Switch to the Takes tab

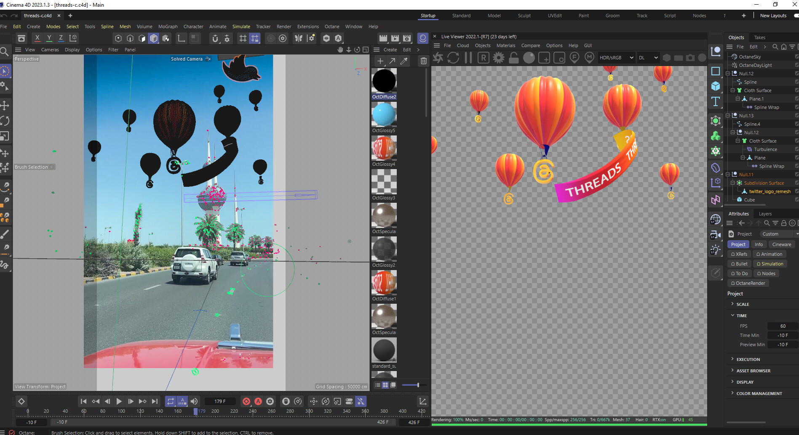(x=759, y=37)
